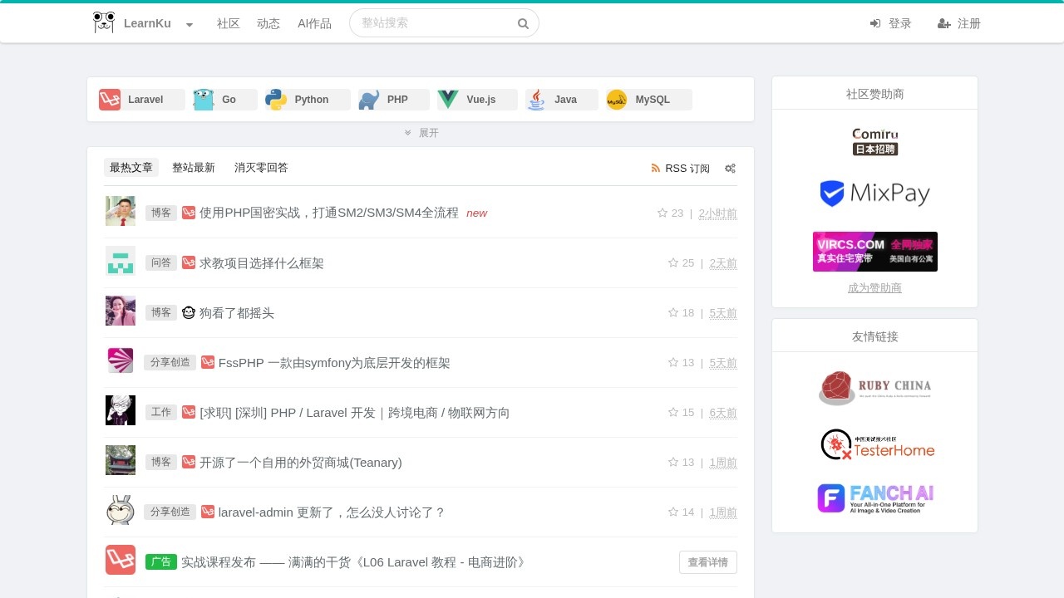Click the LearnKu panda logo
This screenshot has height=598, width=1064.
(x=103, y=22)
